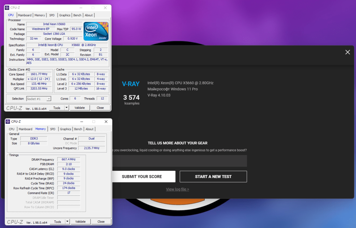Screen dimensions: 356x228
Task: Click the 3 574 ksamples score
Action: point(131,99)
